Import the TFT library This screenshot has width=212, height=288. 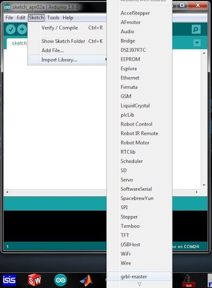[x=125, y=235]
